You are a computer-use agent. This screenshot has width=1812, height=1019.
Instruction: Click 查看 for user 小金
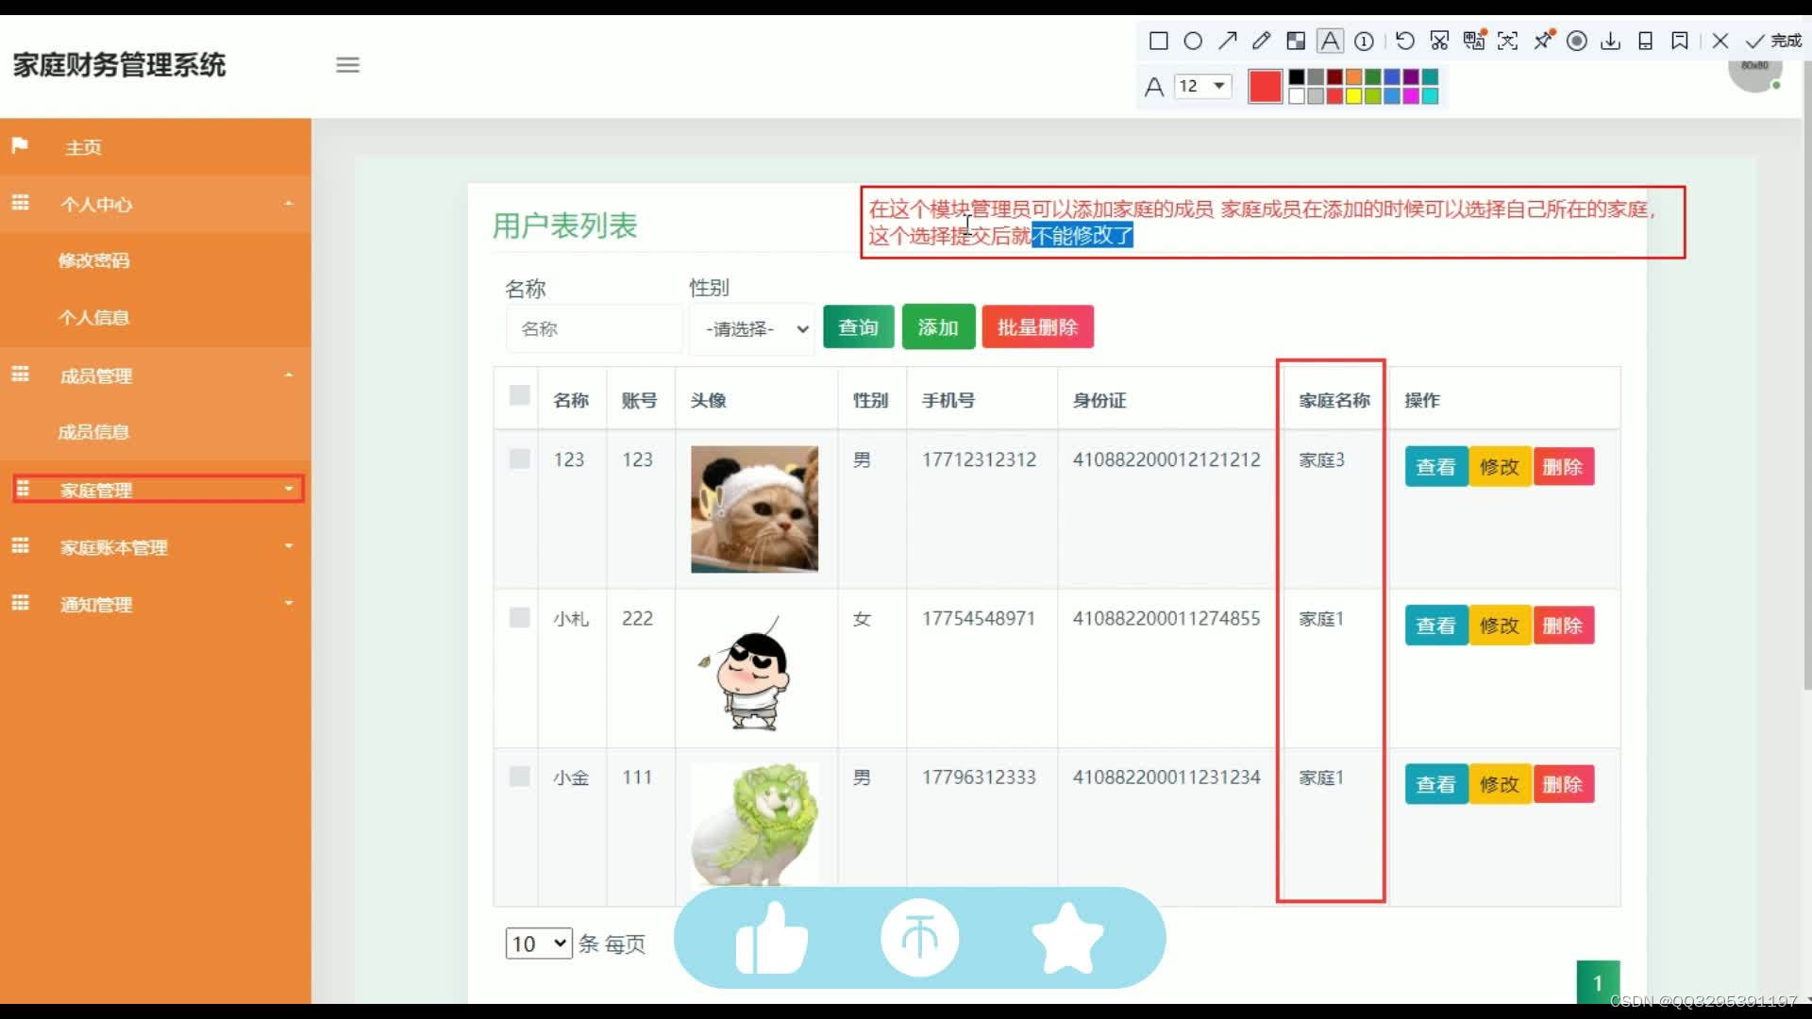click(x=1435, y=784)
